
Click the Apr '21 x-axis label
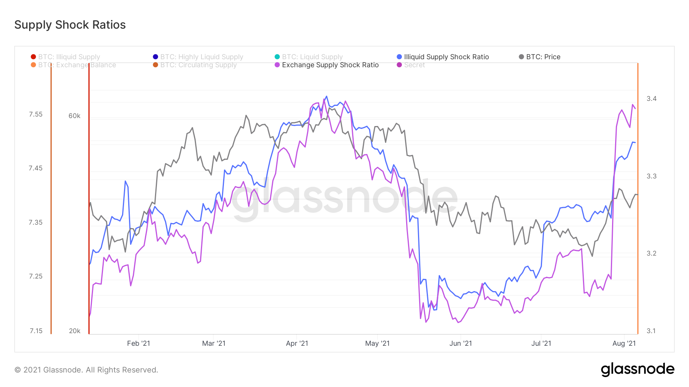point(297,343)
